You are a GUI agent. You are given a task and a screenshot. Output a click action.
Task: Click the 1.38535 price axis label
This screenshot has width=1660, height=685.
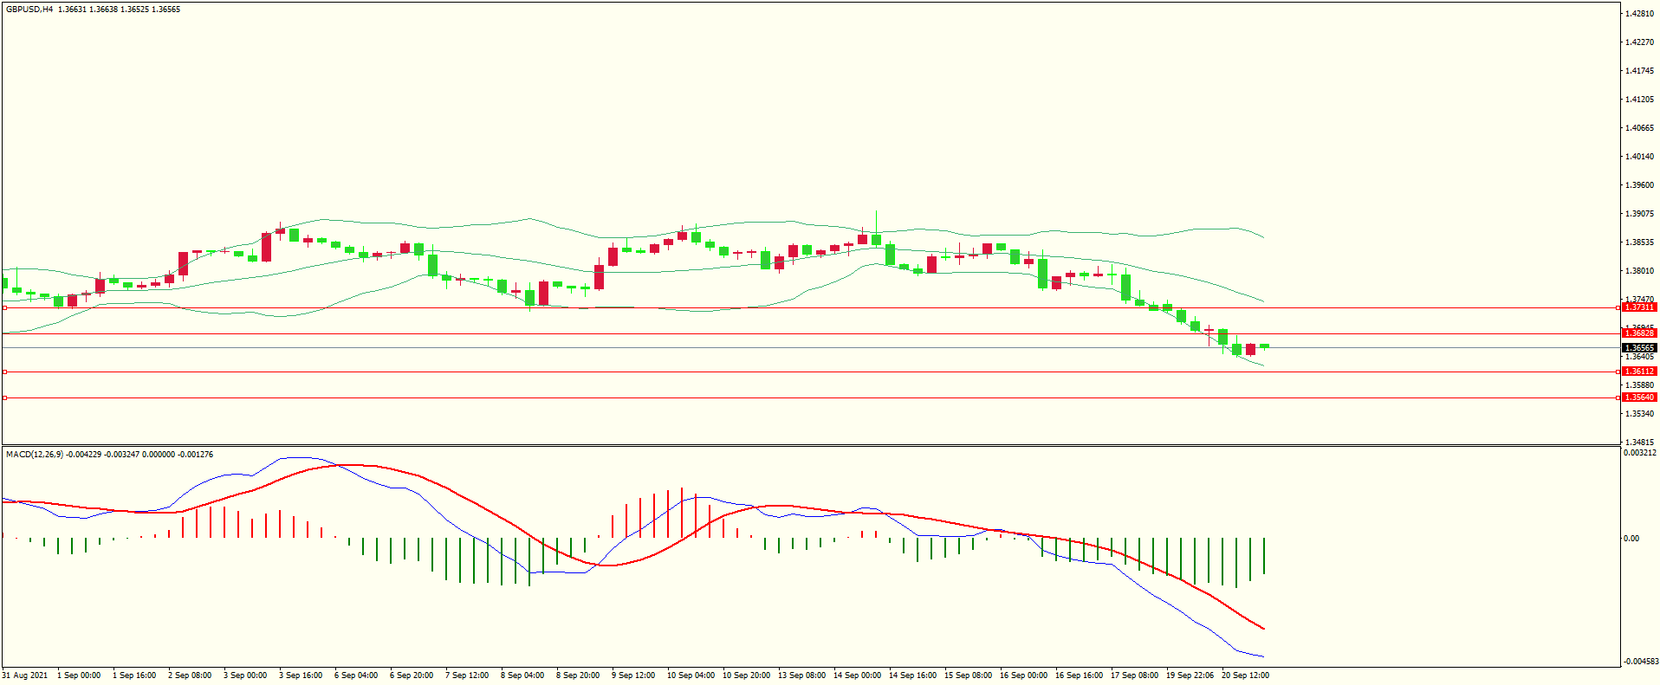(x=1640, y=242)
